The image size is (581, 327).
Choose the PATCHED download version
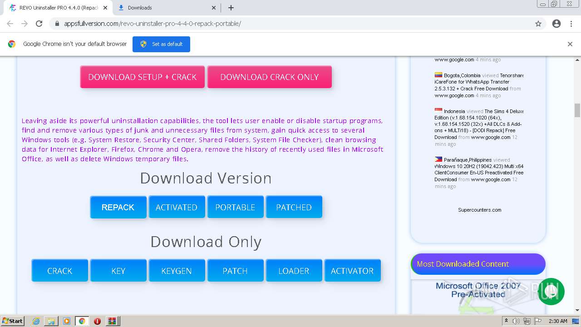click(294, 207)
